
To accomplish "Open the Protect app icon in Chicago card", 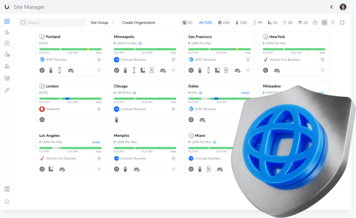I will (116, 120).
